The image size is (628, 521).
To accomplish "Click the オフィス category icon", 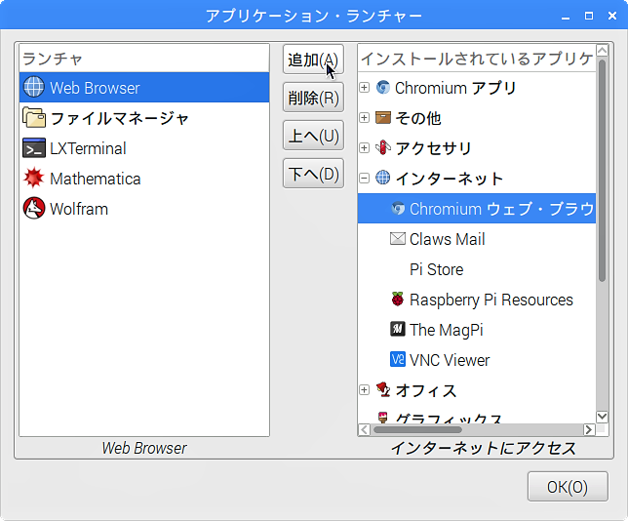I will 383,389.
